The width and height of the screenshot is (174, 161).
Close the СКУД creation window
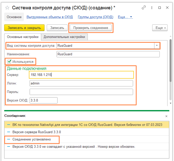pos(168,8)
